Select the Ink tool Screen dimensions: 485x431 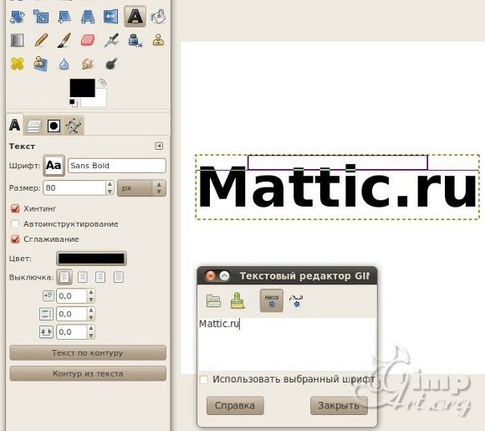135,40
